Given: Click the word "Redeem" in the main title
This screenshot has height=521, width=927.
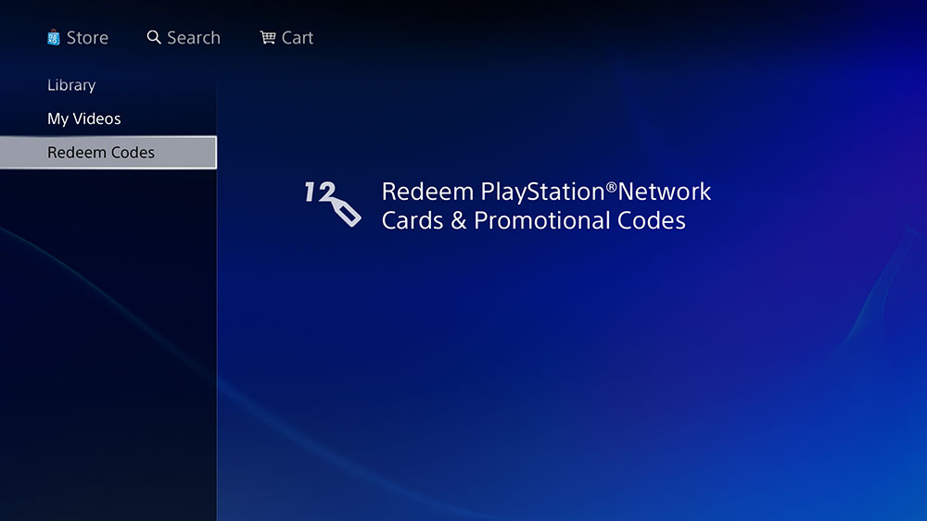Looking at the screenshot, I should pyautogui.click(x=427, y=192).
